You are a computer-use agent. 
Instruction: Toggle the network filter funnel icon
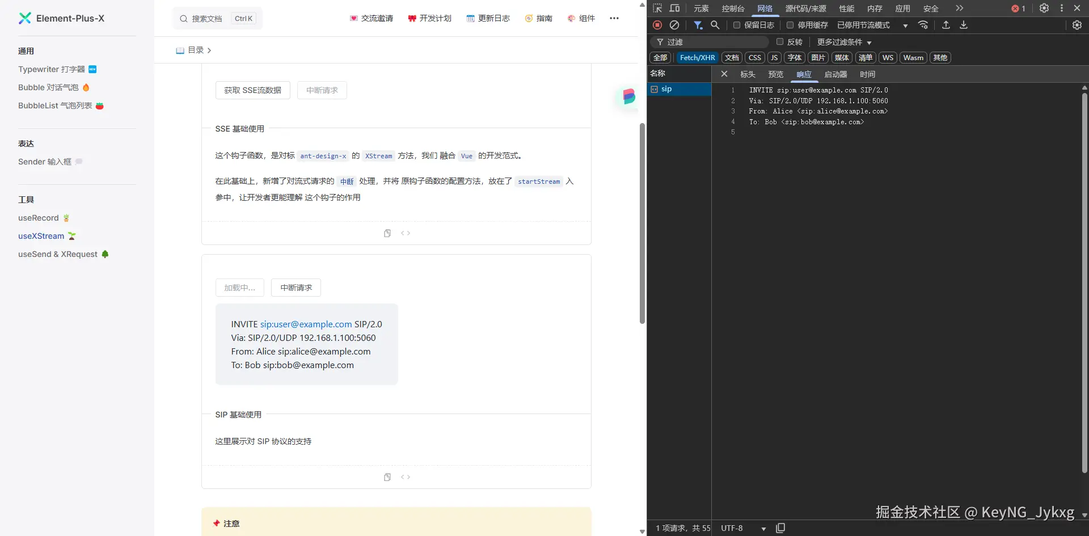(698, 25)
